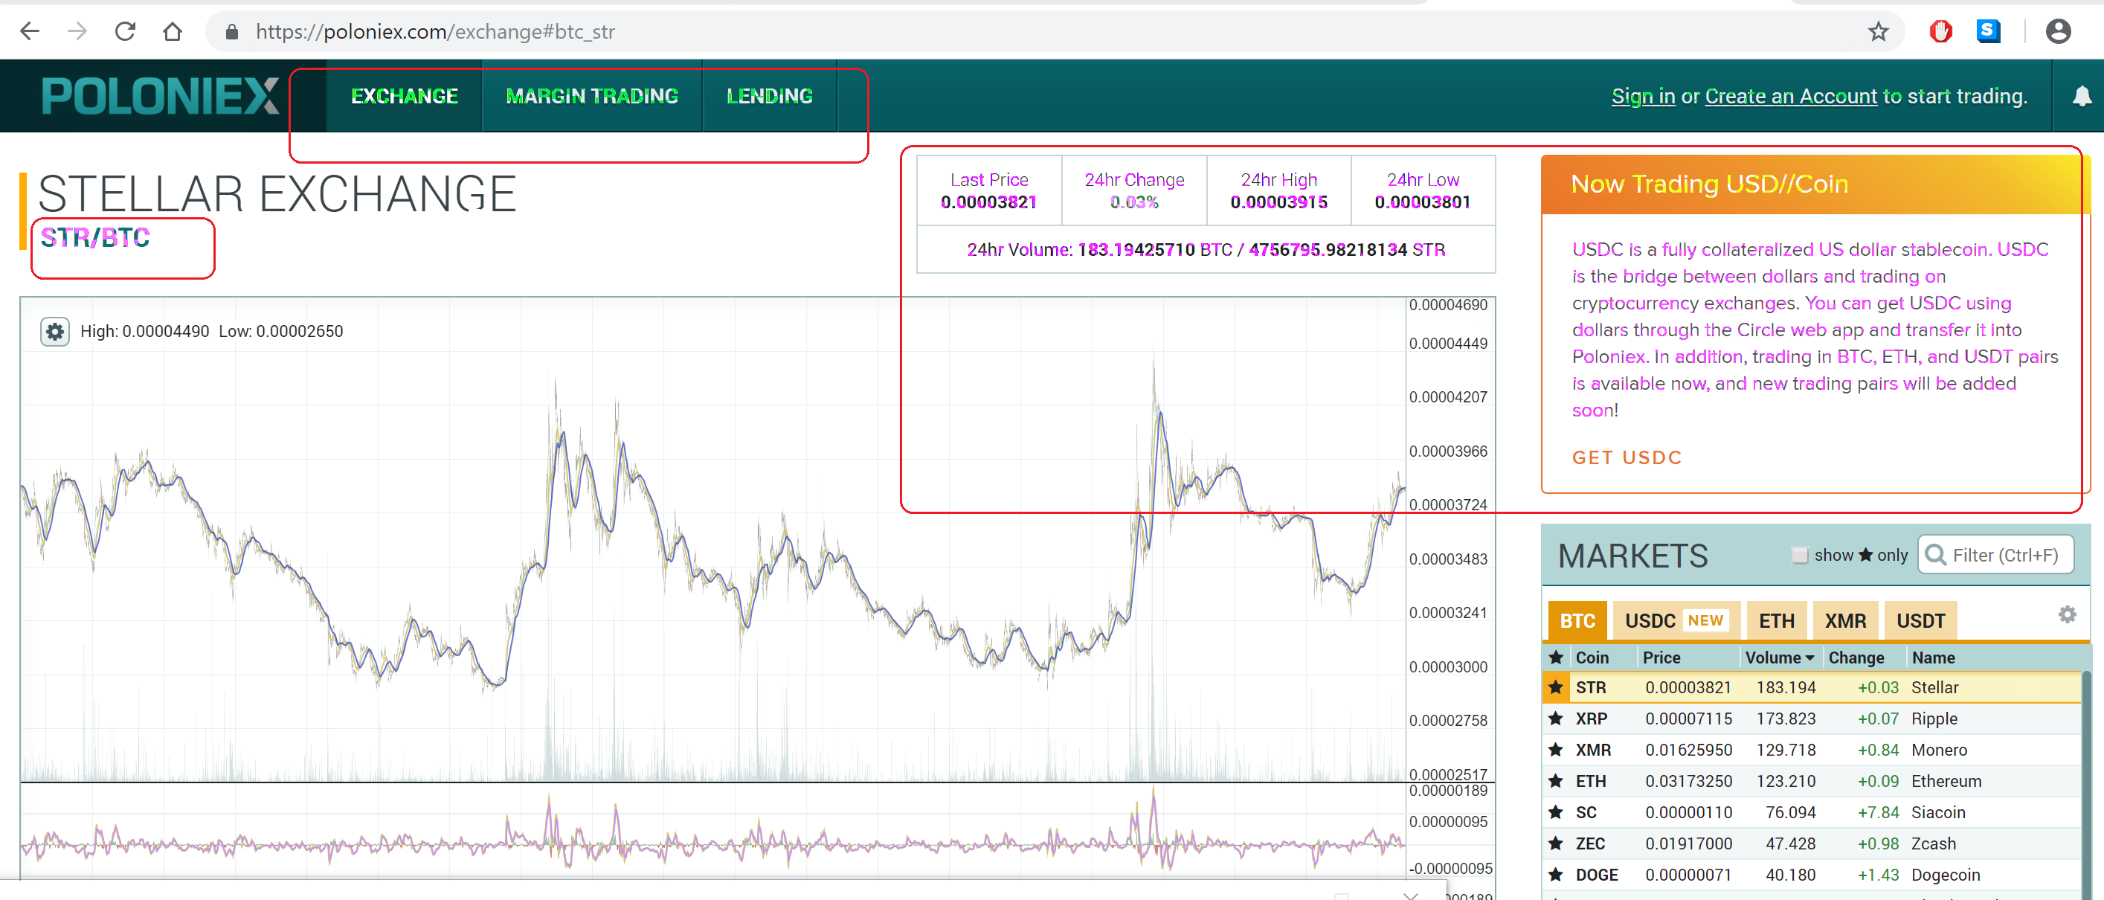Switch to ETH markets tab
This screenshot has width=2104, height=900.
click(1777, 620)
